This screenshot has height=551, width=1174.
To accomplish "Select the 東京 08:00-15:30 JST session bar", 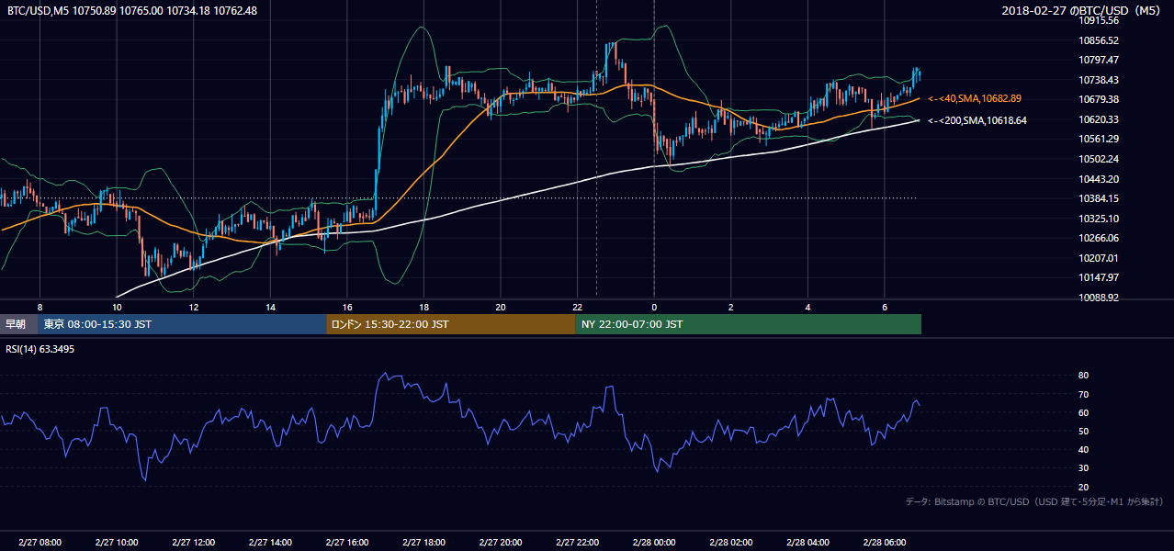I will pyautogui.click(x=182, y=324).
